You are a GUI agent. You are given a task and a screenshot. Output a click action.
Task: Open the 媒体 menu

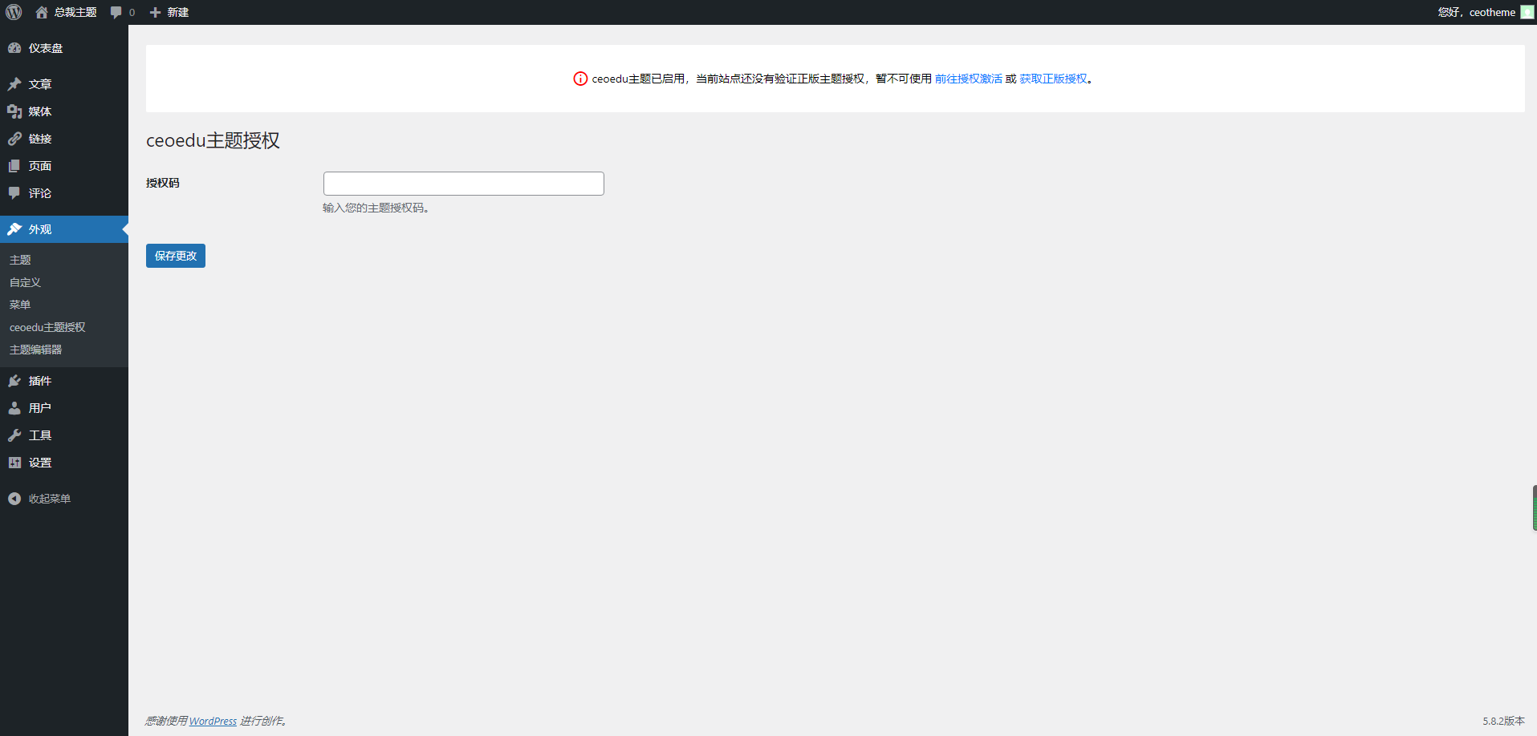[64, 111]
